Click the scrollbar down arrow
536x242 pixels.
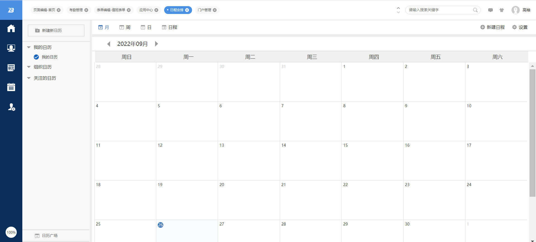532,240
